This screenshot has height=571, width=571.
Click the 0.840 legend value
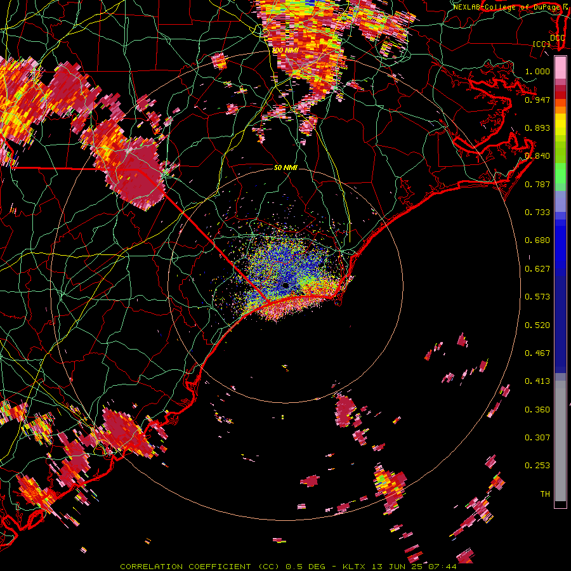coord(537,156)
